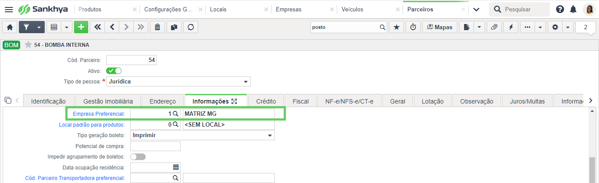Open the Identificação tab
The image size is (599, 183).
click(x=48, y=101)
